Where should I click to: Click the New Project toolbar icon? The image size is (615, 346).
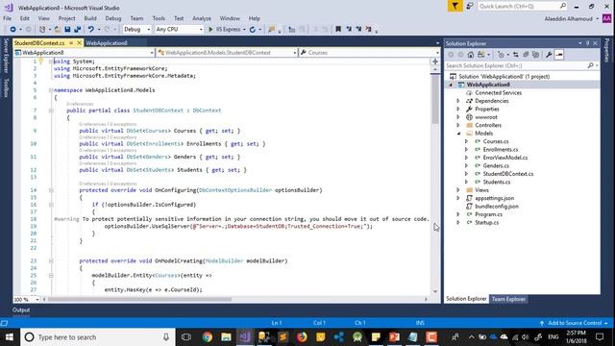(42, 30)
